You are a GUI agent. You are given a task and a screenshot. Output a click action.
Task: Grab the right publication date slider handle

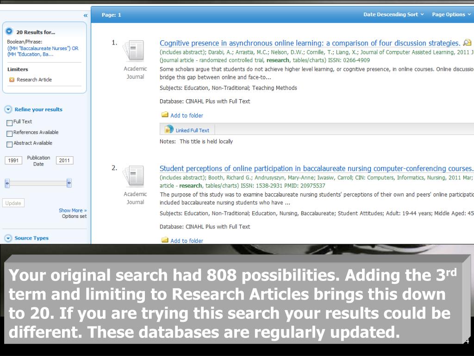(x=69, y=183)
